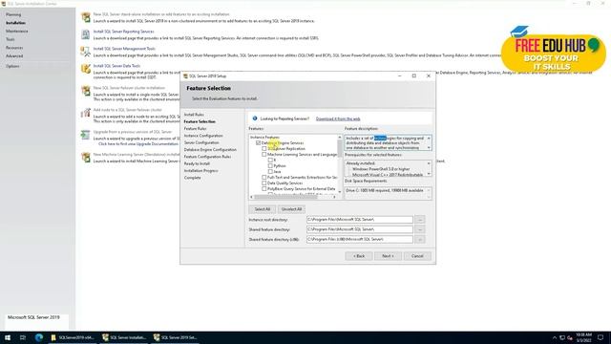Select the Install Rules step in wizard sidebar
Screen dimensions: 611x344
(194, 115)
